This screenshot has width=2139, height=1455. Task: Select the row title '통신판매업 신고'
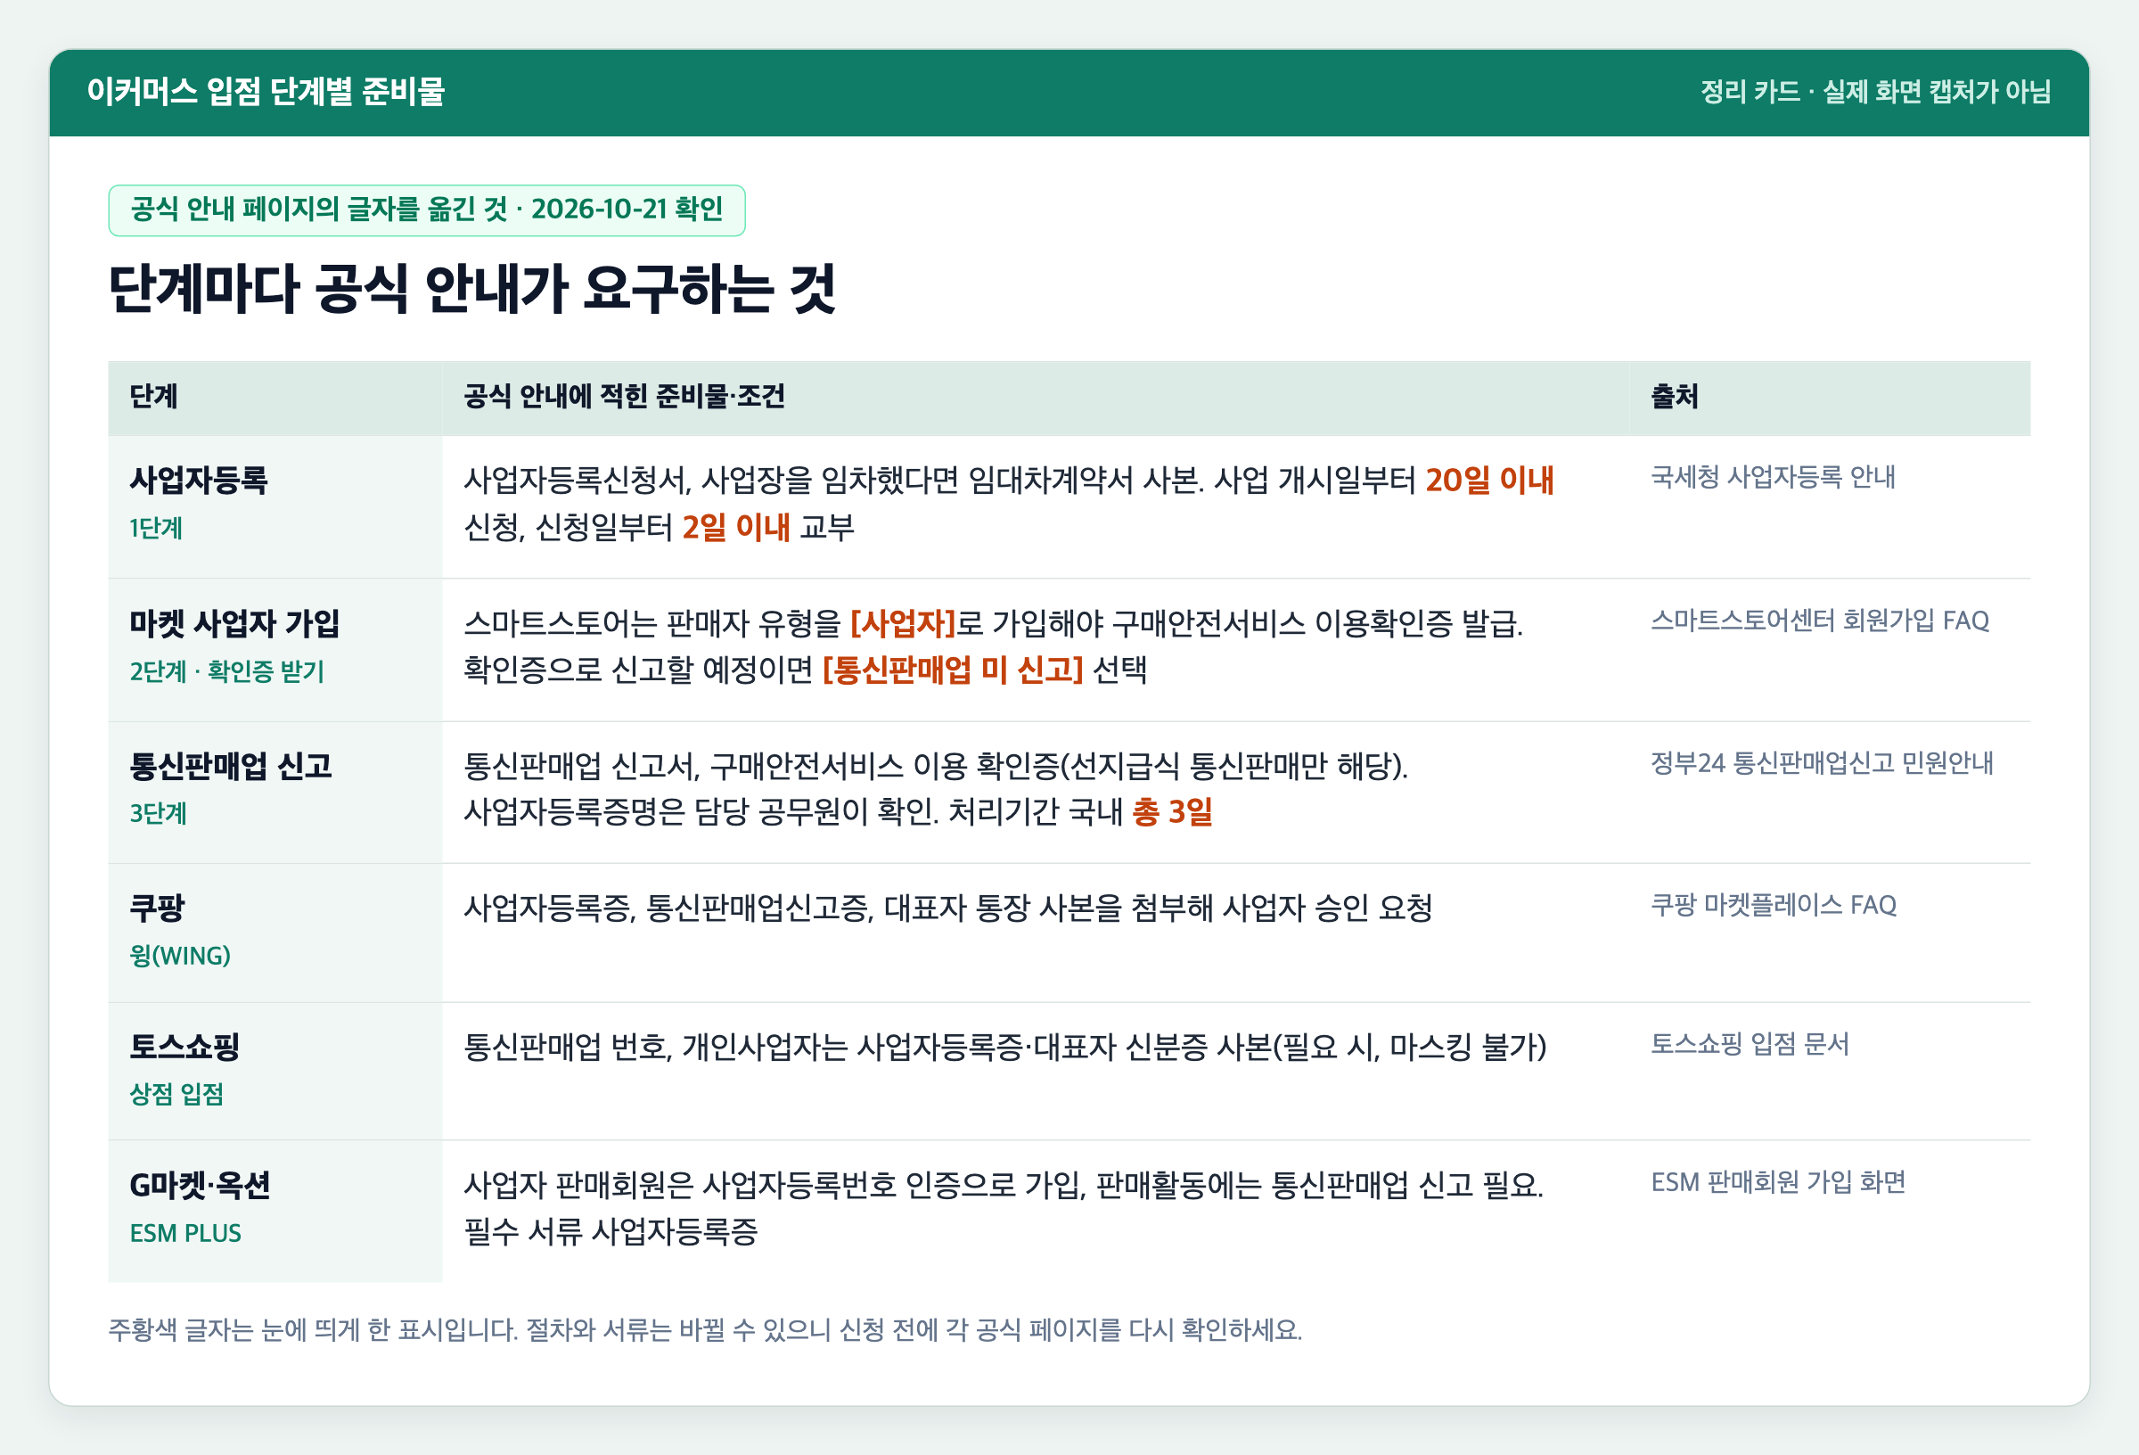(x=231, y=766)
